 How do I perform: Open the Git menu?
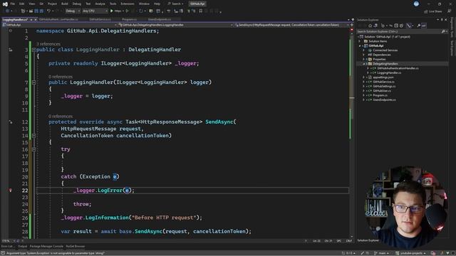point(41,4)
